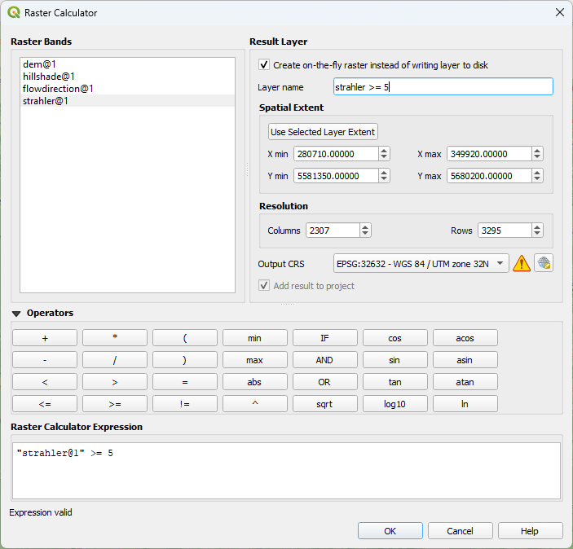Select hillshade@1 band

127,77
